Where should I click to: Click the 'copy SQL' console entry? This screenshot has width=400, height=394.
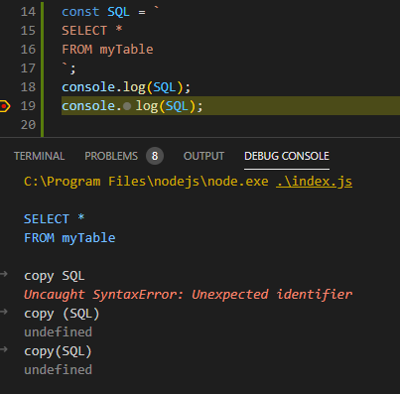point(55,276)
